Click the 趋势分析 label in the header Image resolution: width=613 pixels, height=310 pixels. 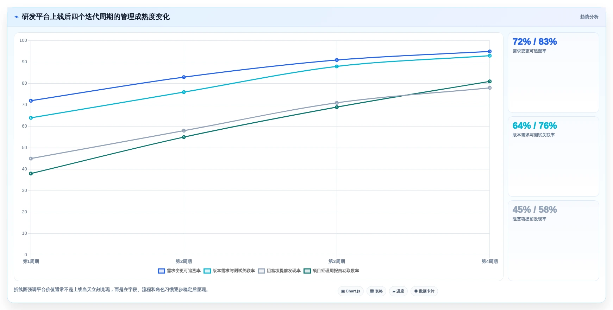(x=589, y=17)
